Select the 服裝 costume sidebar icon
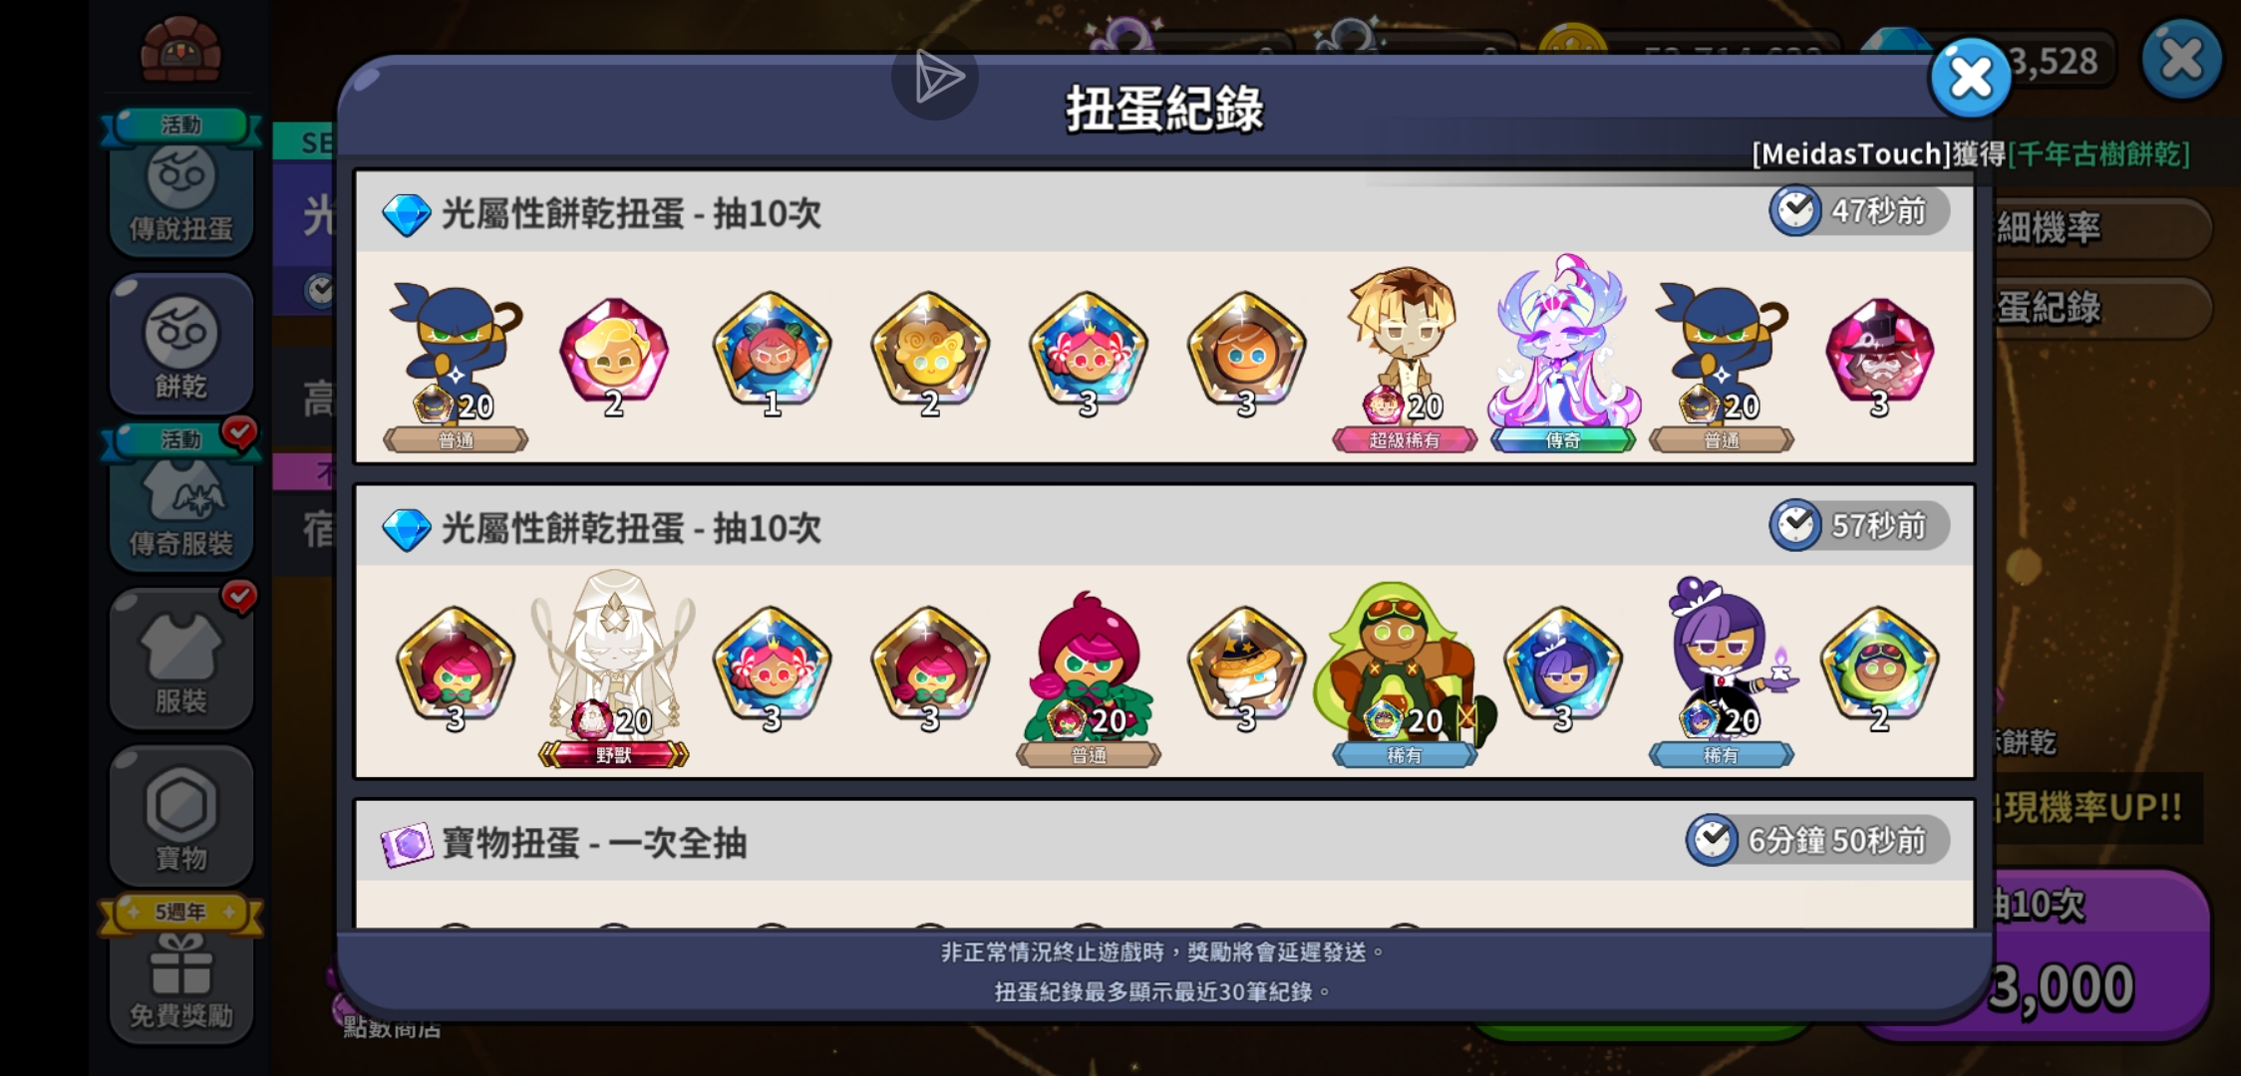 tap(181, 659)
